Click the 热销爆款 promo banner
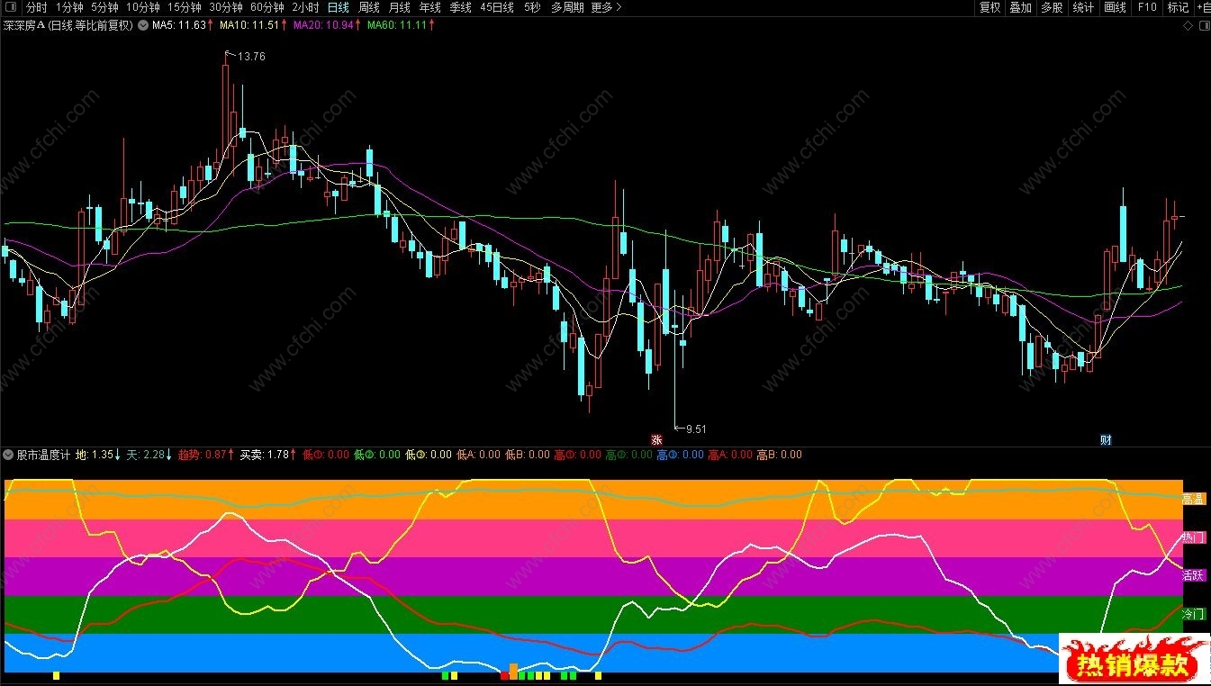 (1134, 660)
